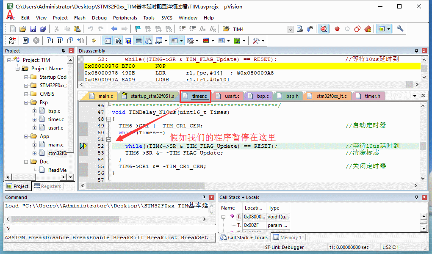Open the Debug menu
The width and height of the screenshot is (432, 254).
click(x=99, y=18)
